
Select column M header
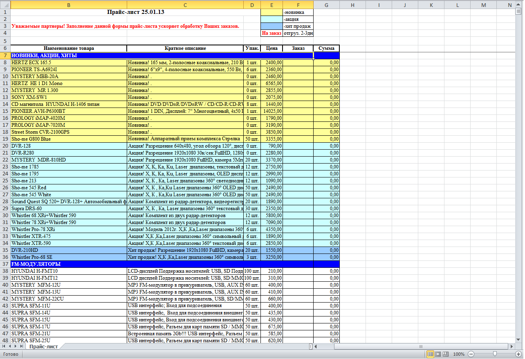(484, 5)
